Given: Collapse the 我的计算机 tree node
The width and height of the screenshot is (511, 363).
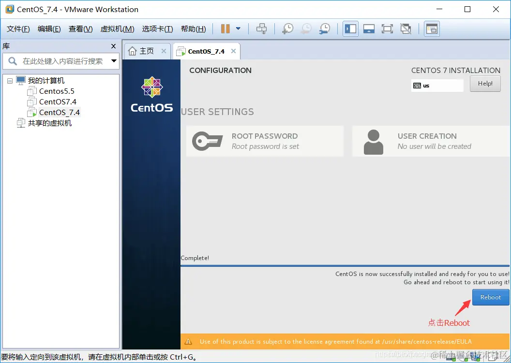Looking at the screenshot, I should [x=10, y=80].
